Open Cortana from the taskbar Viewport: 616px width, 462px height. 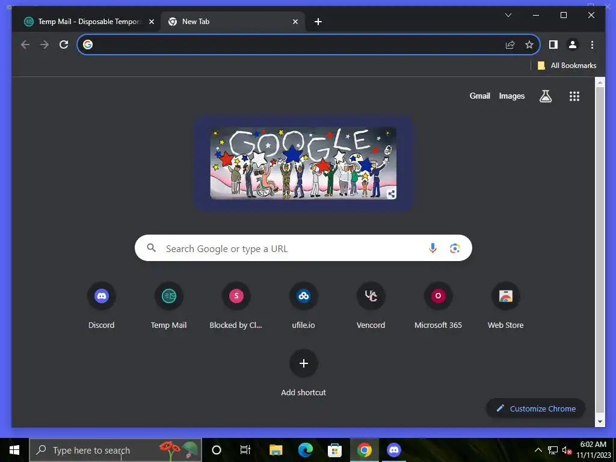(x=217, y=450)
